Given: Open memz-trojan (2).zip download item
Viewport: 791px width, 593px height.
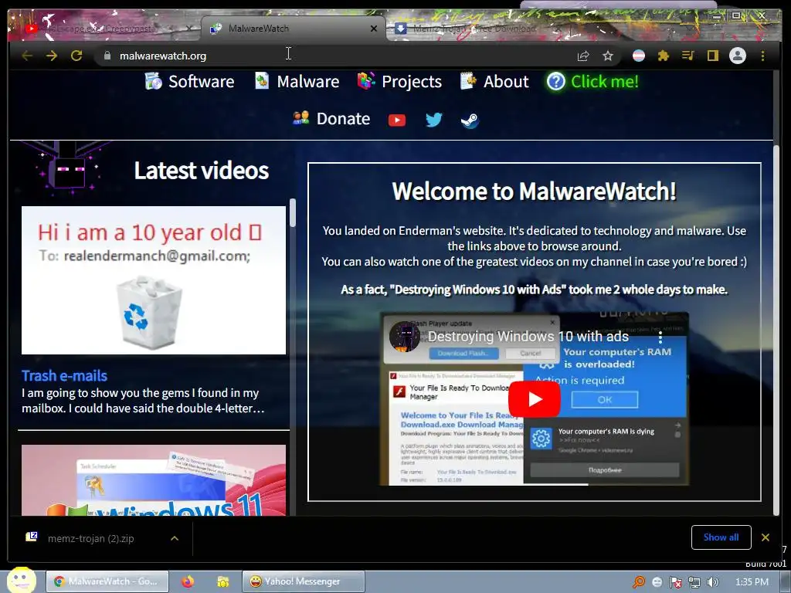Looking at the screenshot, I should coord(91,538).
